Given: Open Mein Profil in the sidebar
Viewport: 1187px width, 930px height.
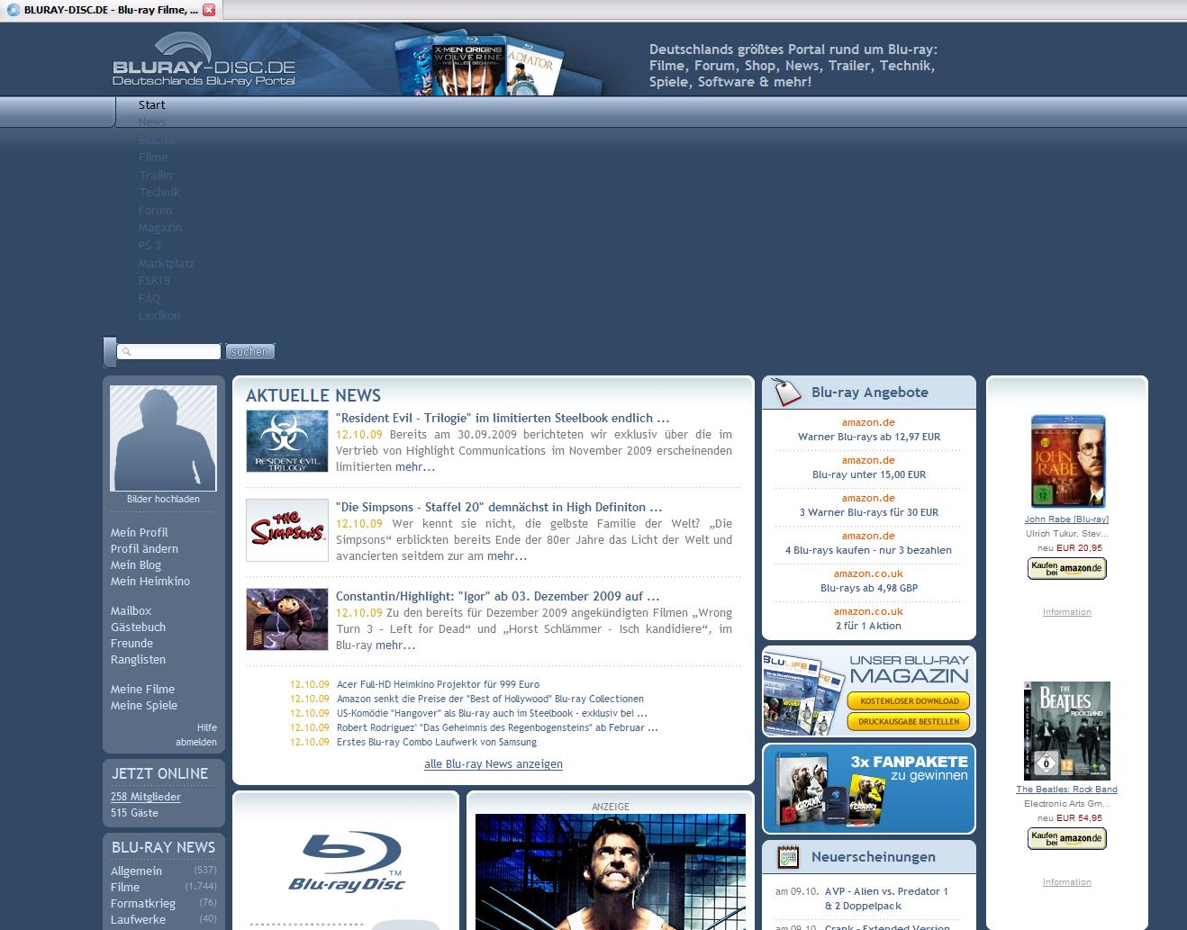Looking at the screenshot, I should tap(139, 533).
